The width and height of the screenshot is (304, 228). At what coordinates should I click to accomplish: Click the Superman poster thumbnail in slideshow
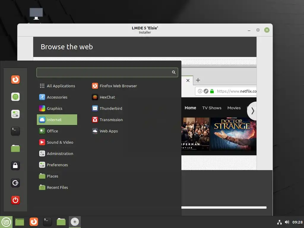click(195, 134)
